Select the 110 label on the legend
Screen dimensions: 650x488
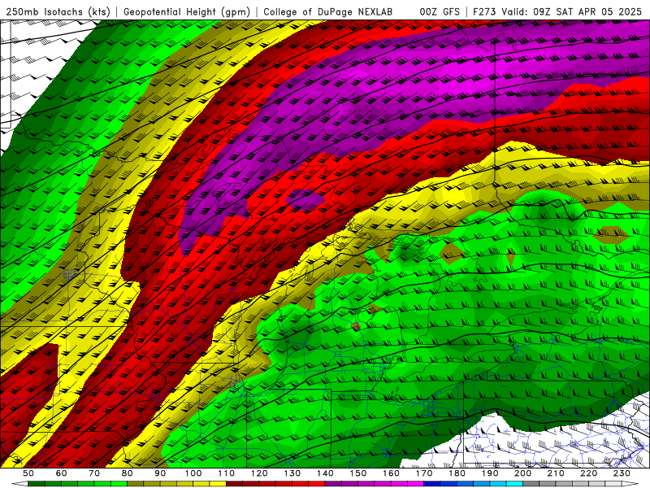[x=227, y=473]
